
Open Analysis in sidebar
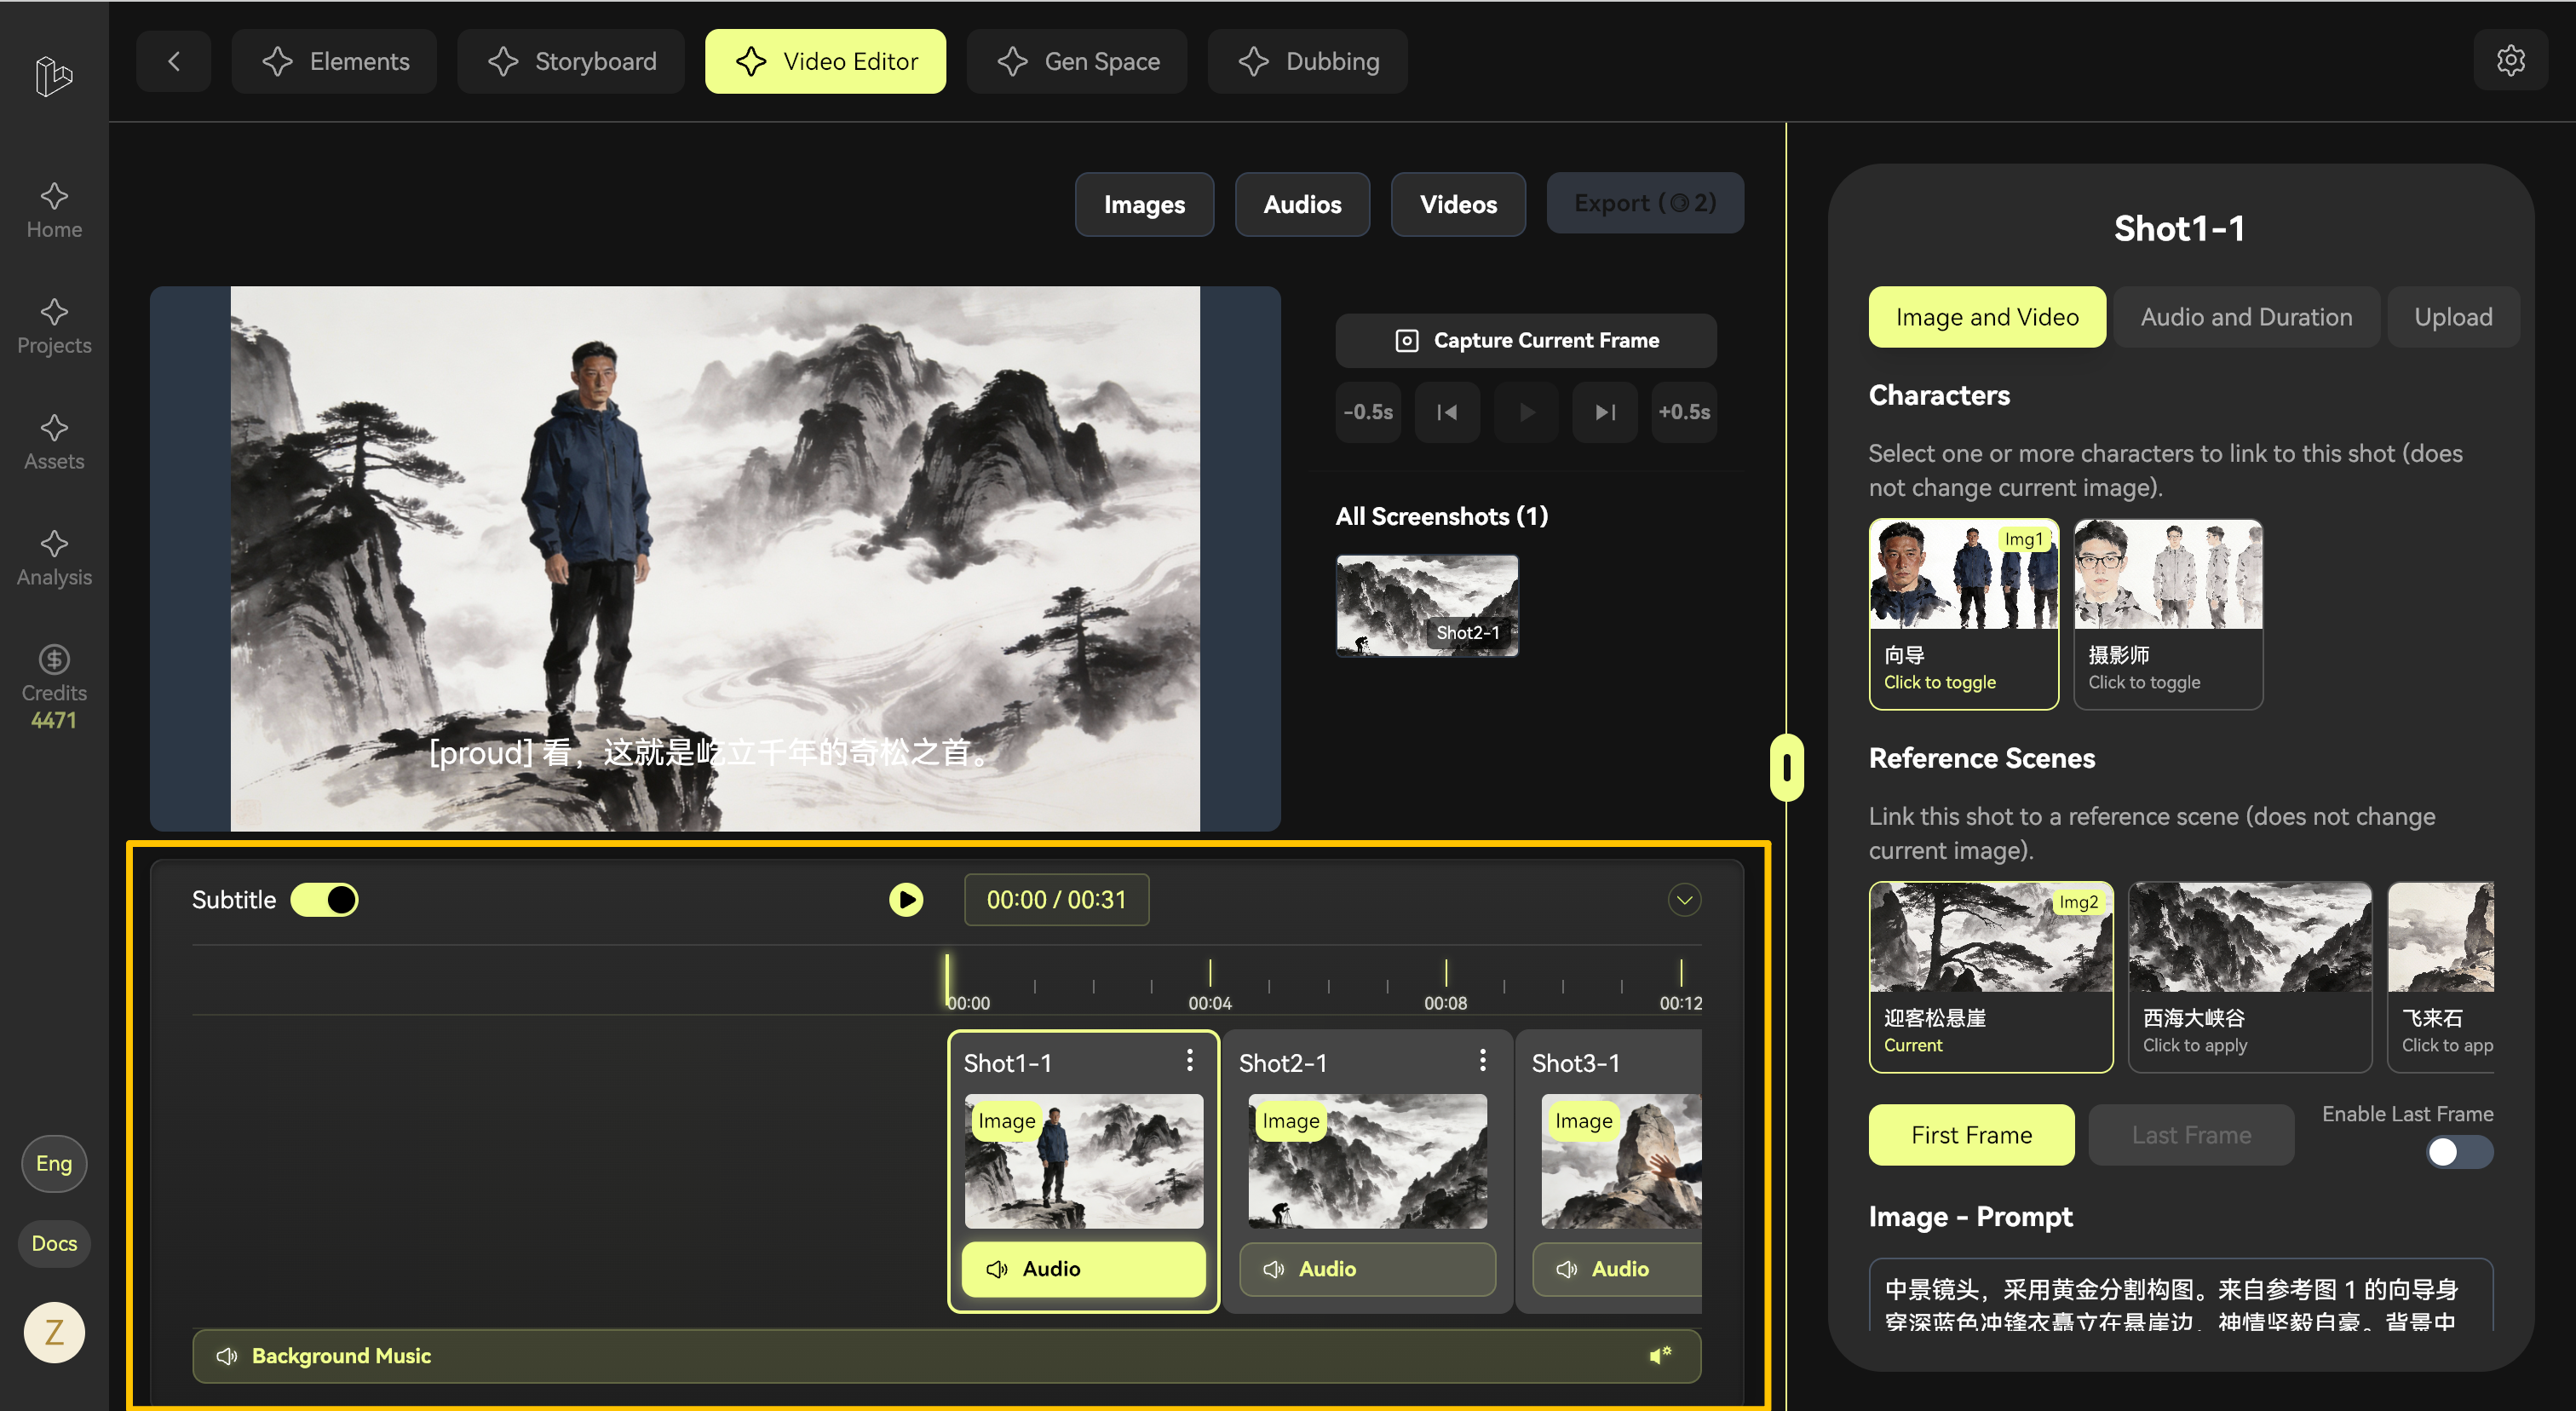(x=54, y=559)
